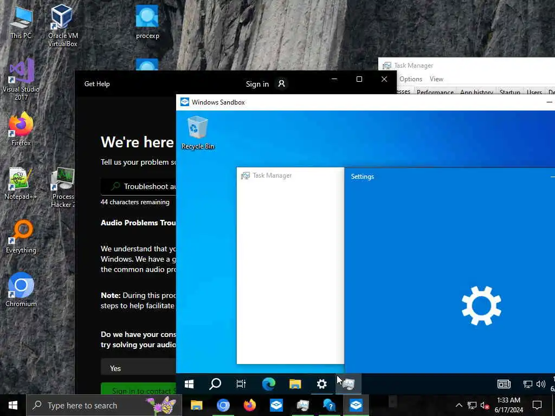
Task: Open the host Windows Start button
Action: coord(13,405)
